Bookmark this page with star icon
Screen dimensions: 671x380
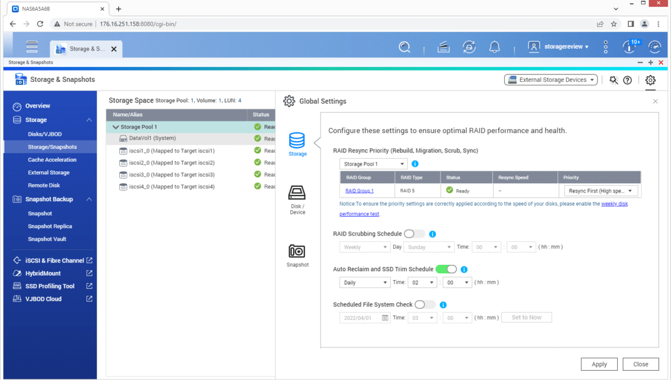(x=614, y=24)
